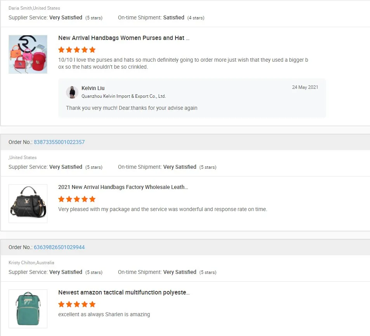
Task: Open 'New Arrival Handbags Women Purses and Hat' title
Action: coord(123,38)
